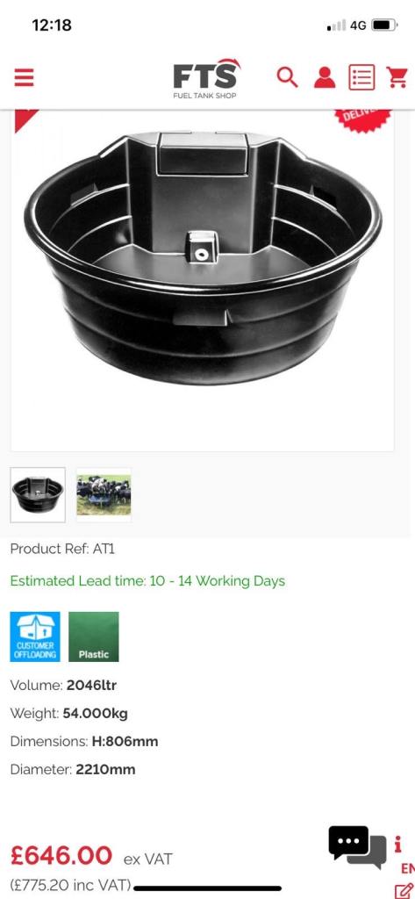Click the £646.00 ex VAT price
This screenshot has width=415, height=899.
[x=91, y=857]
